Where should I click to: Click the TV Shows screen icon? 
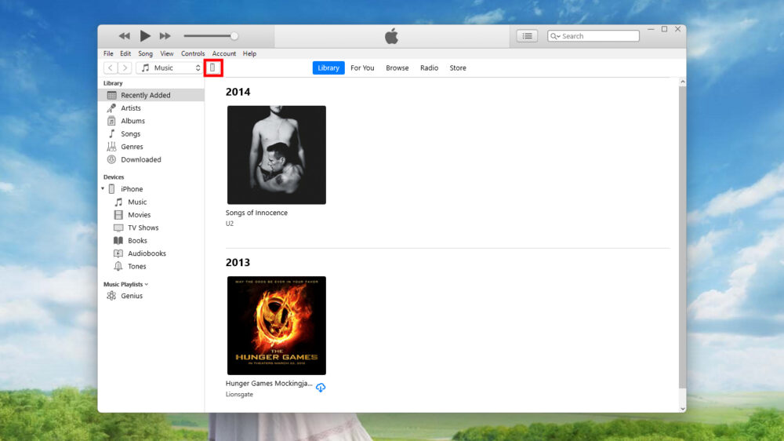coord(118,228)
